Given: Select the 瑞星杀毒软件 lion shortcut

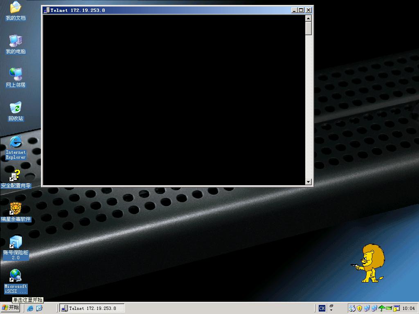Looking at the screenshot, I should [16, 212].
